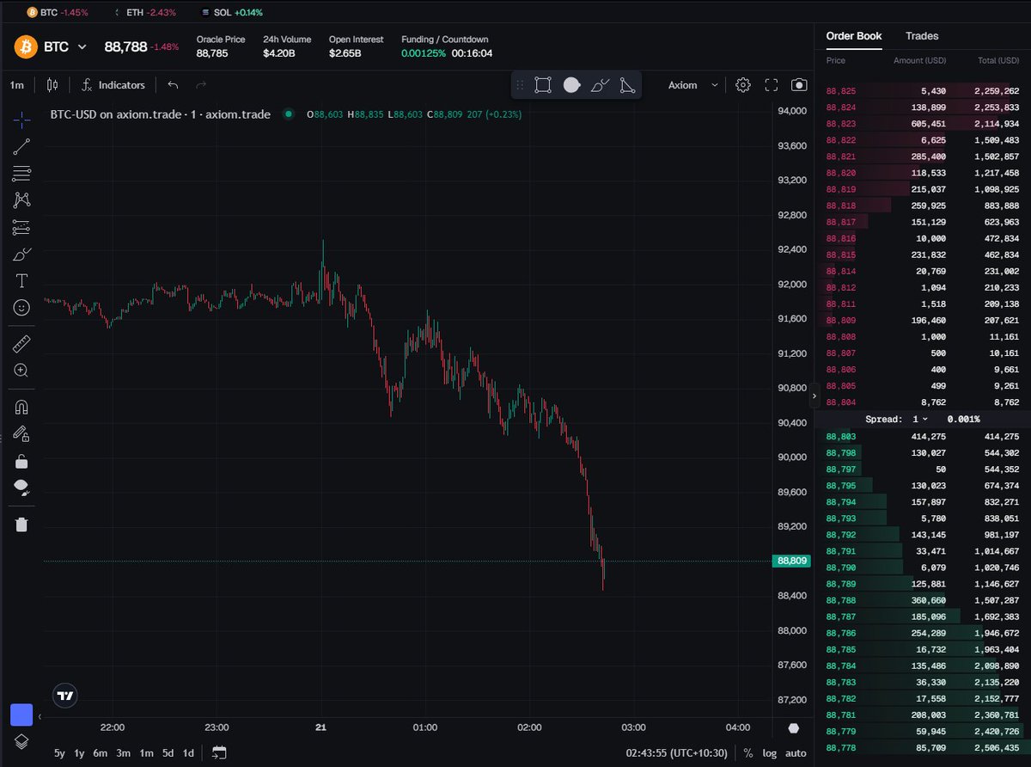Click bid price 88,803 in order book
This screenshot has width=1031, height=767.
click(841, 437)
